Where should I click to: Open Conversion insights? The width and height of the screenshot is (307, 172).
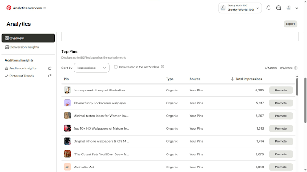[24, 47]
